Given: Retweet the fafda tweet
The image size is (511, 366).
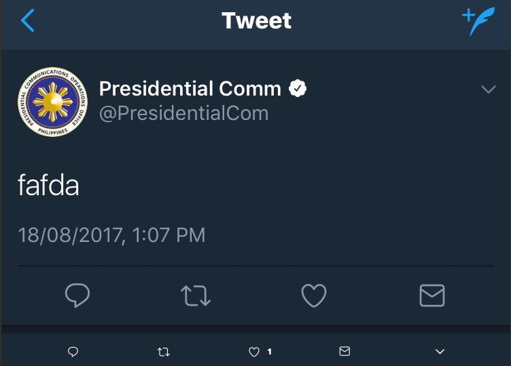Looking at the screenshot, I should 196,296.
